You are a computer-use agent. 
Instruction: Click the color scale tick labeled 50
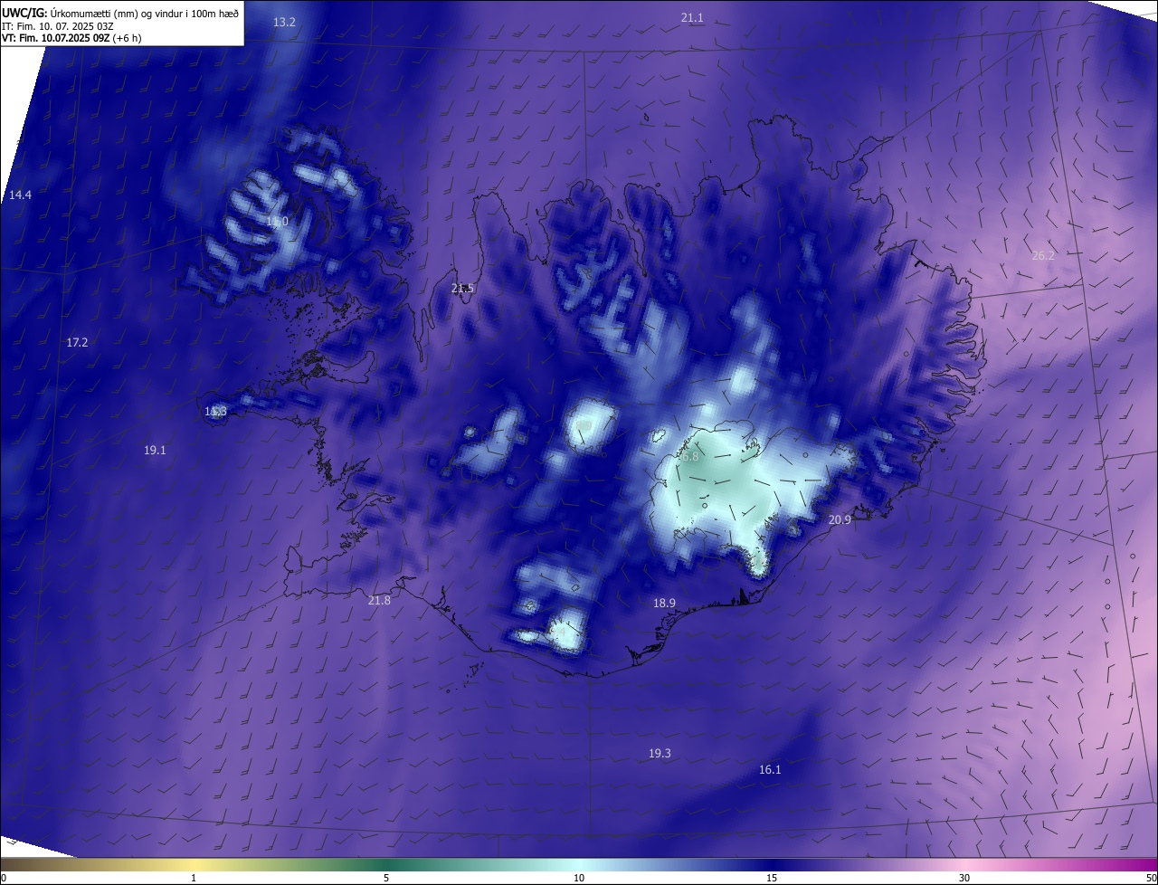coord(1151,878)
